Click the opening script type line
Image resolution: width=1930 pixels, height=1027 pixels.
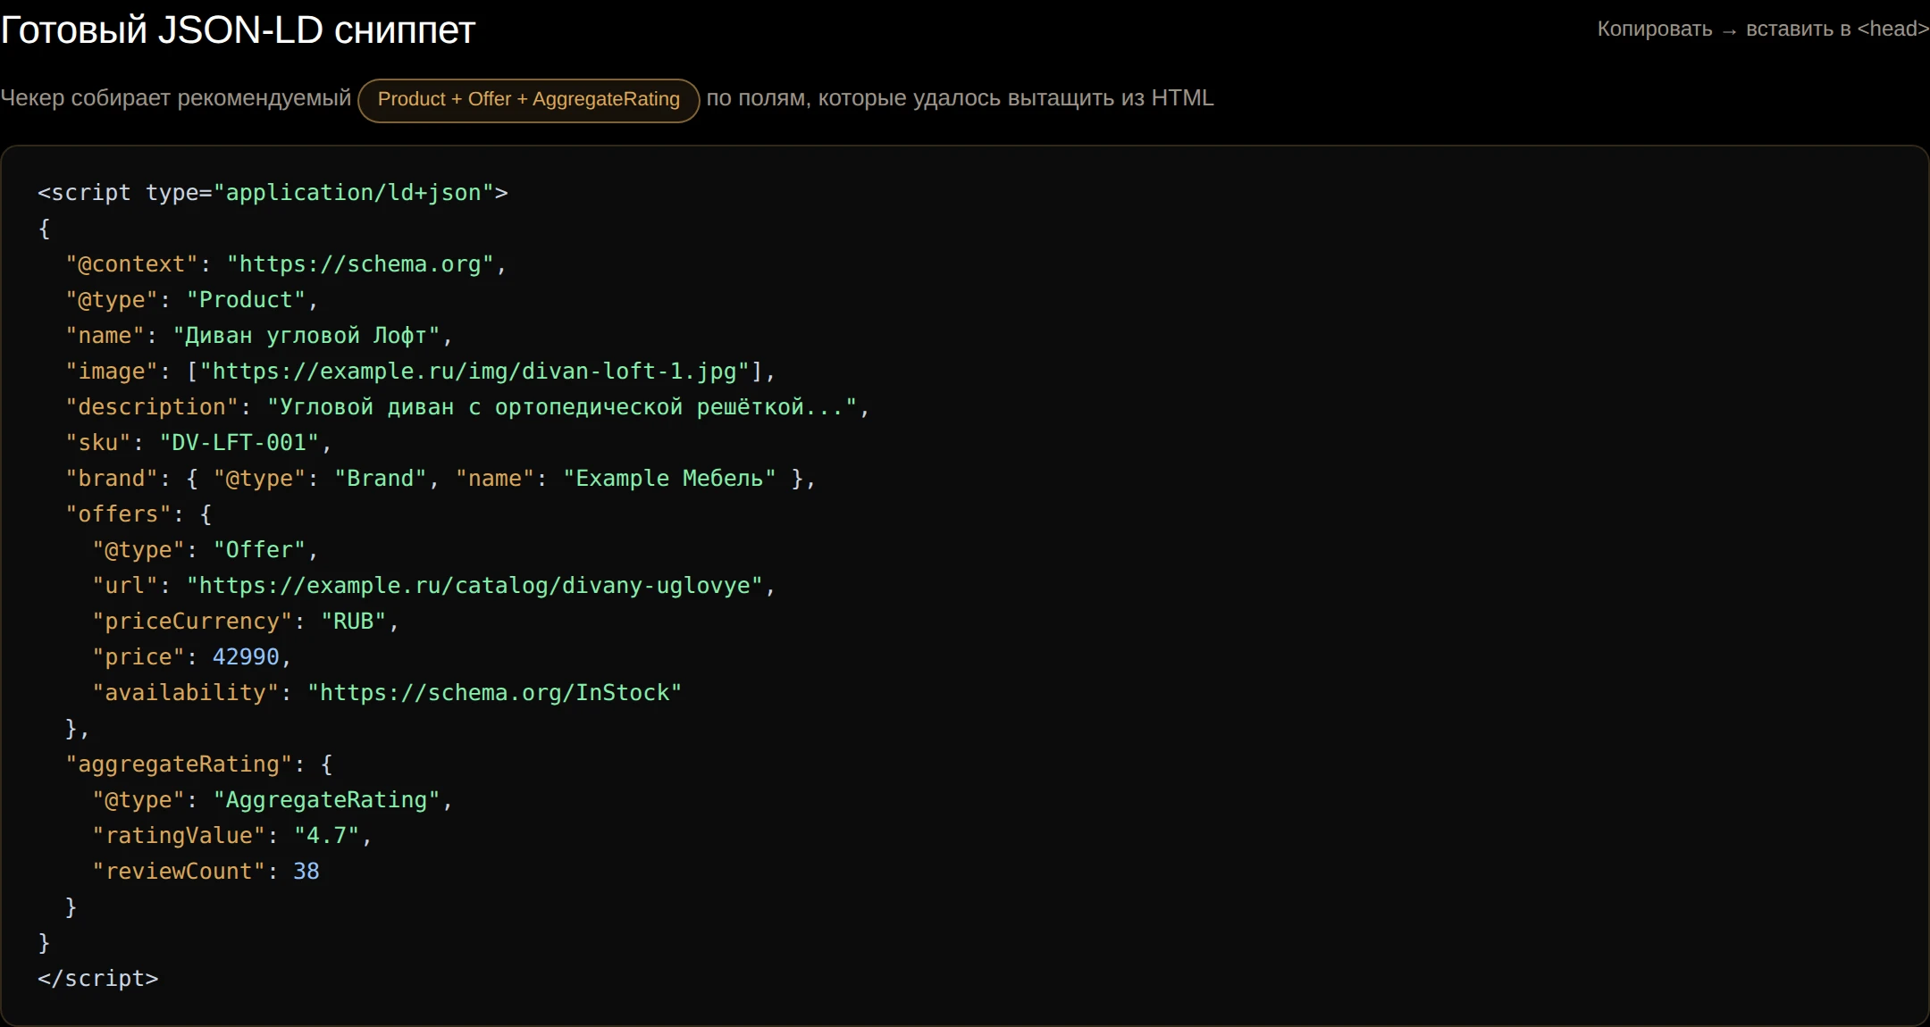(x=273, y=193)
